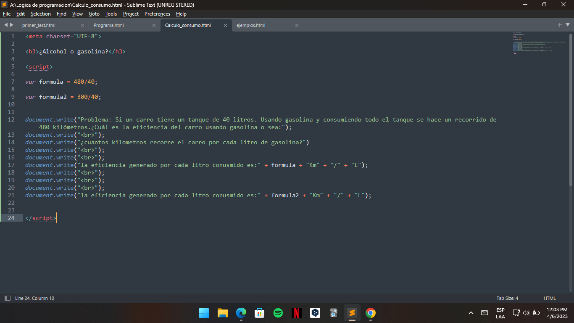Open the clock showing 12:03 PM
The height and width of the screenshot is (323, 574).
pyautogui.click(x=557, y=313)
